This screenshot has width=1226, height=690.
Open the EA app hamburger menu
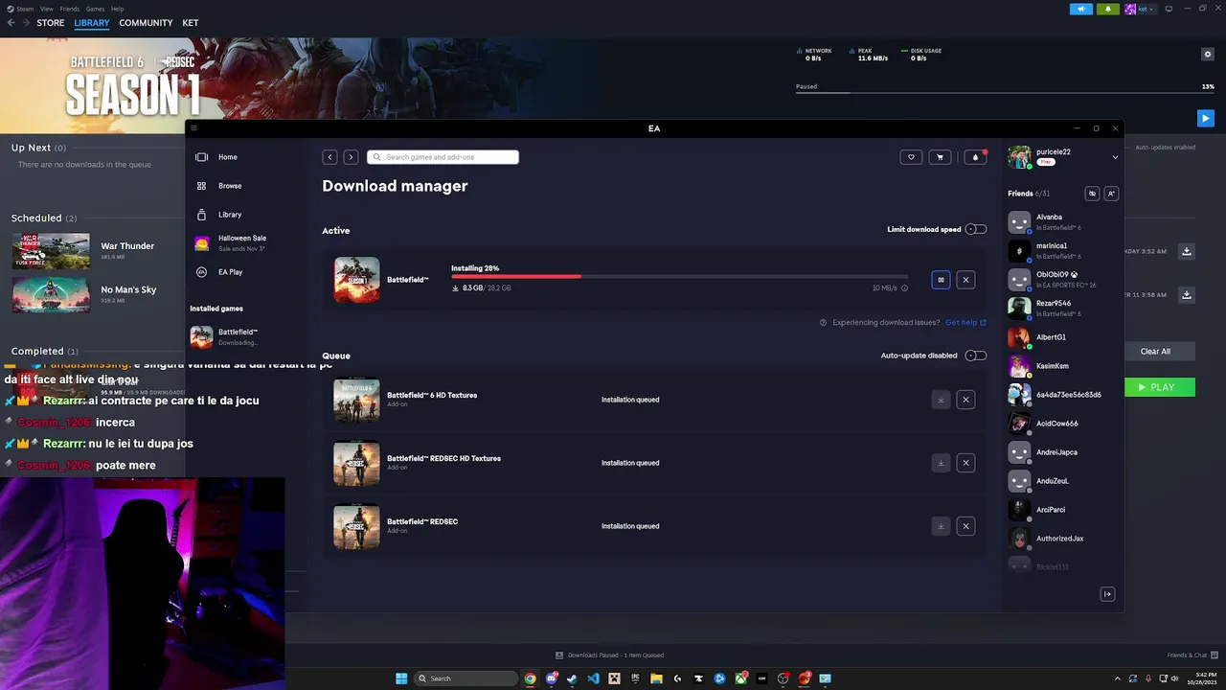tap(193, 128)
